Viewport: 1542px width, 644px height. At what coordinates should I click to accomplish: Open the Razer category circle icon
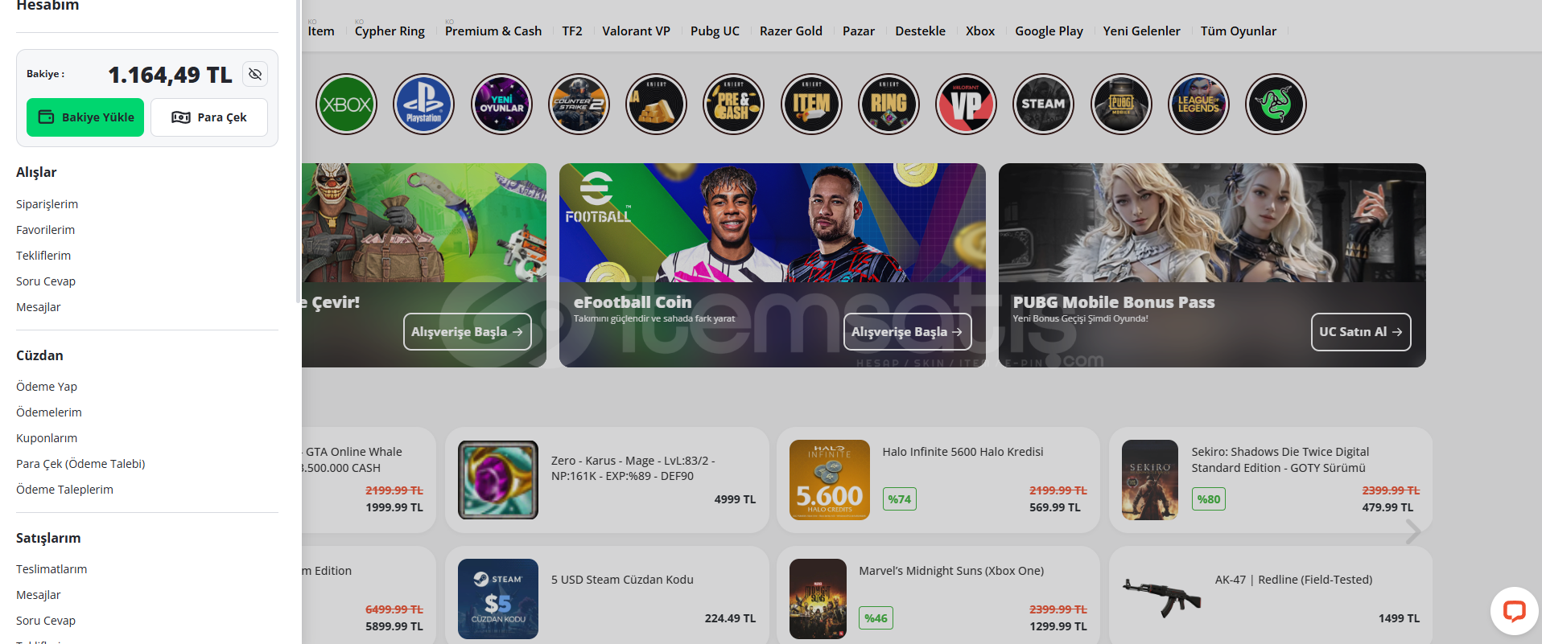[x=1276, y=105]
